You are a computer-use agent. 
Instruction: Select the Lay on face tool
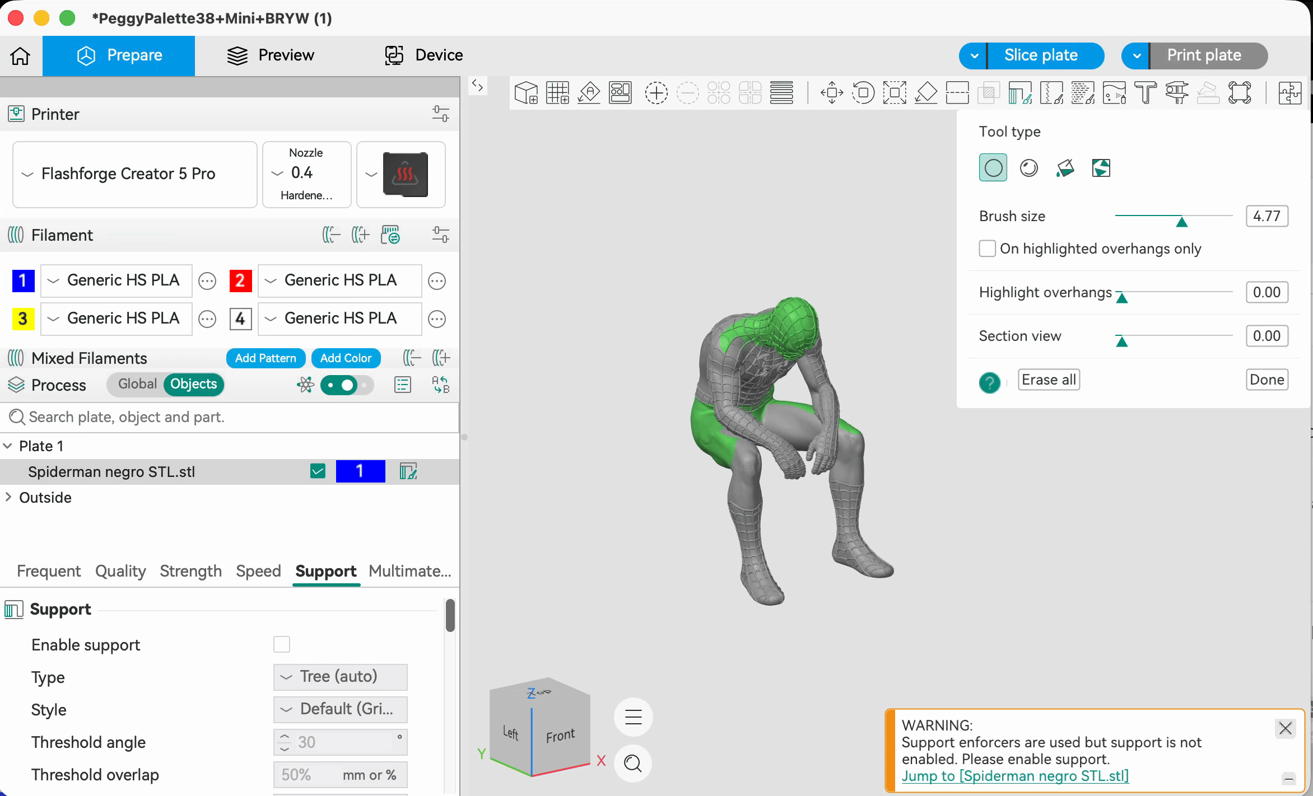click(x=926, y=93)
